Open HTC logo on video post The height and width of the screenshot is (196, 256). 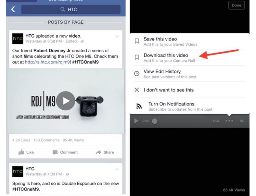tap(18, 39)
